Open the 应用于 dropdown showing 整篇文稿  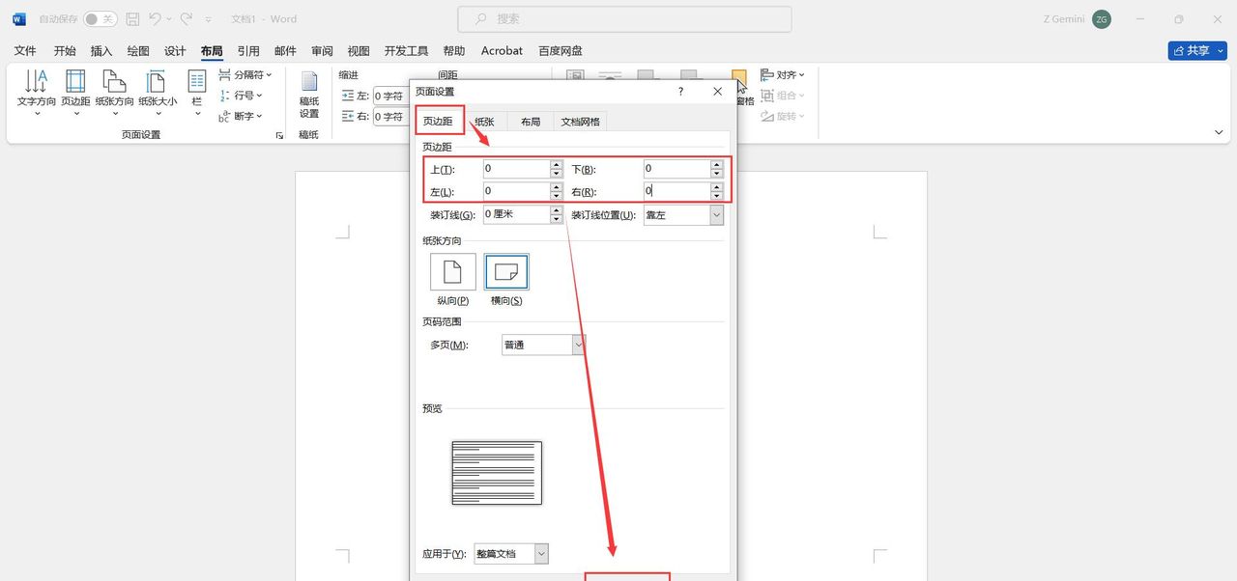[539, 553]
